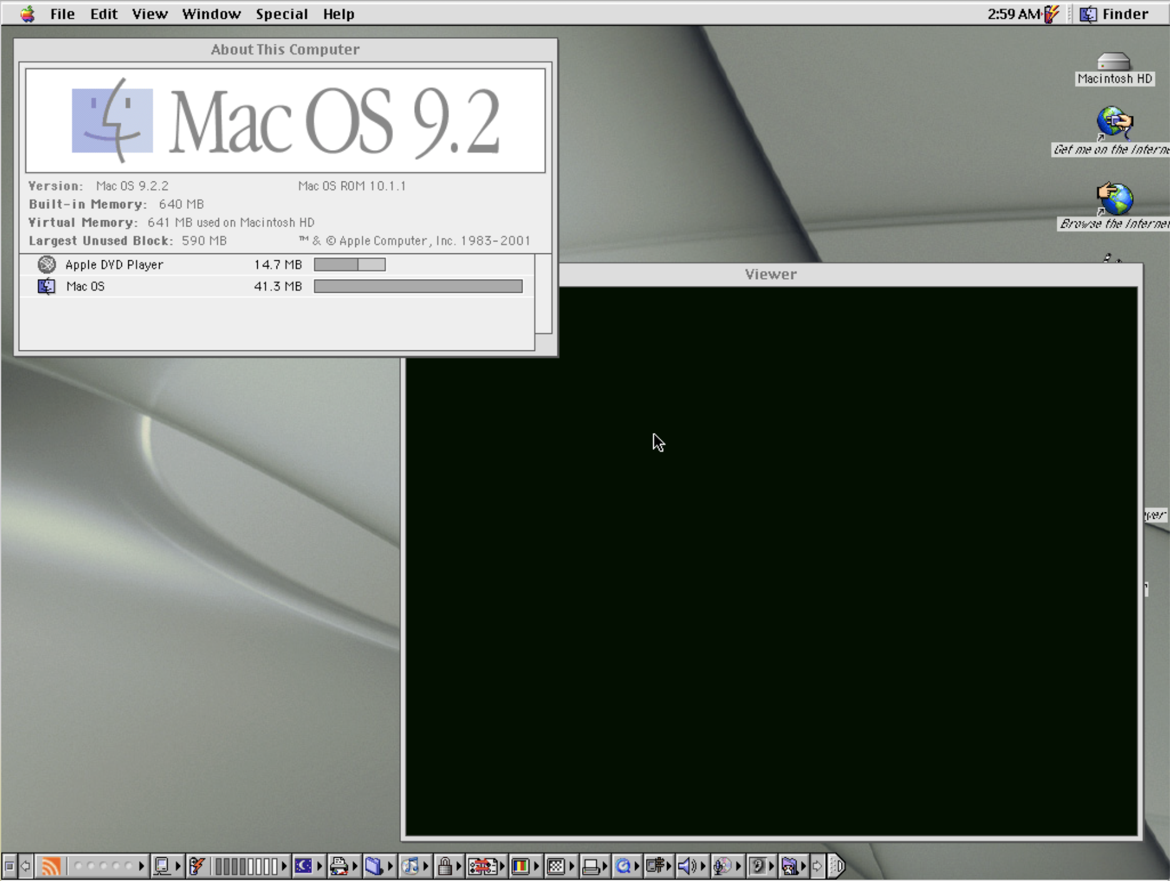
Task: Expand the Keychain lock popup arrow
Action: [x=460, y=866]
